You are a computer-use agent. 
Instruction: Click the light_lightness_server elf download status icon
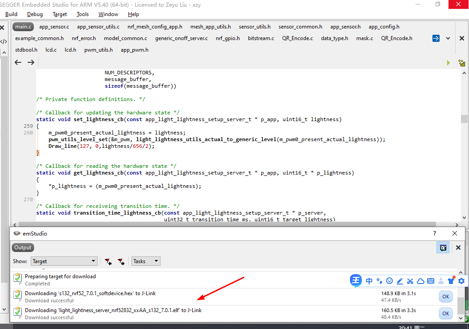point(18,312)
